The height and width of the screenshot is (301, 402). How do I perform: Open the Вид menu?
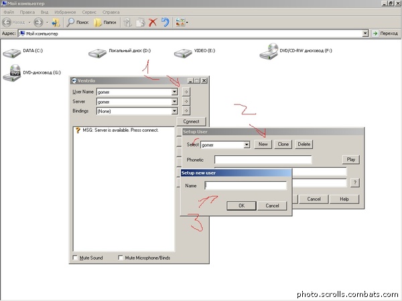tap(44, 12)
